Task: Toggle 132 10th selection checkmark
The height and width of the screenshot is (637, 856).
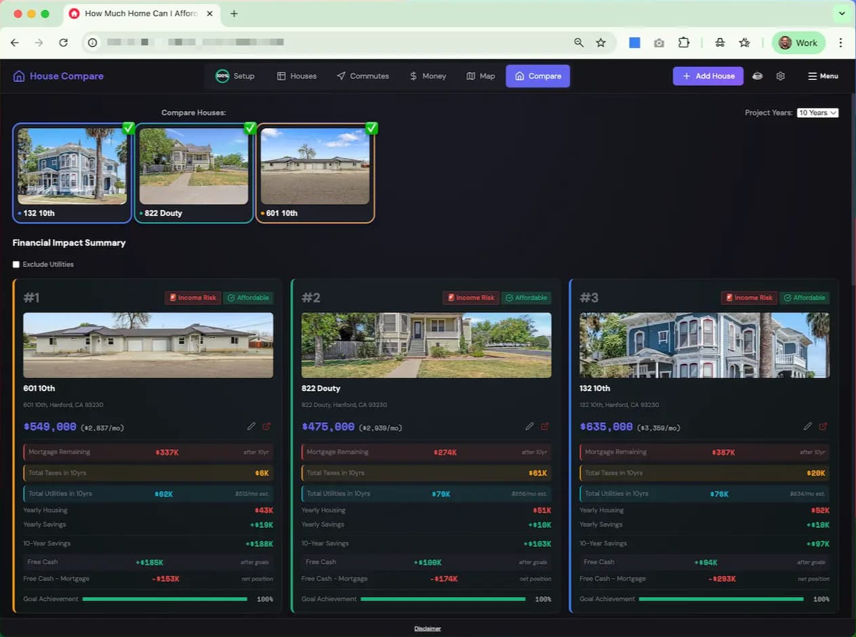Action: click(x=128, y=127)
